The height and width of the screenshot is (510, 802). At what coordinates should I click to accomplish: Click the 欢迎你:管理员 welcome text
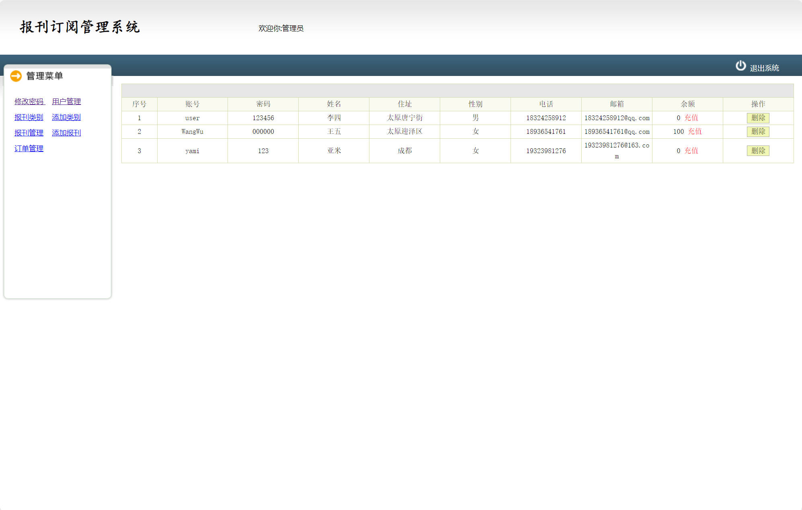pyautogui.click(x=281, y=29)
